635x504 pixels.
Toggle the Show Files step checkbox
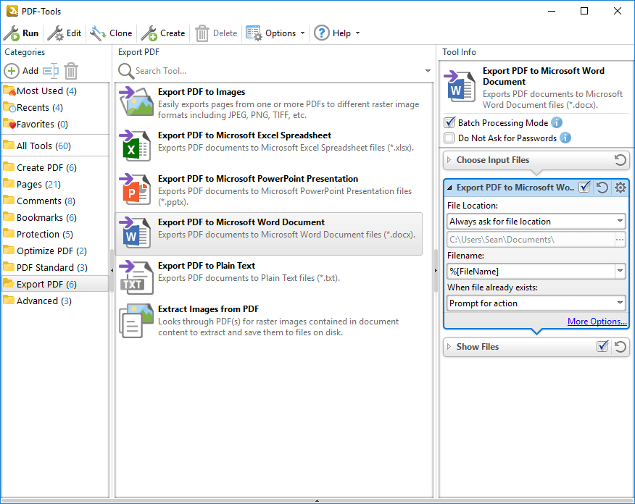click(x=602, y=346)
